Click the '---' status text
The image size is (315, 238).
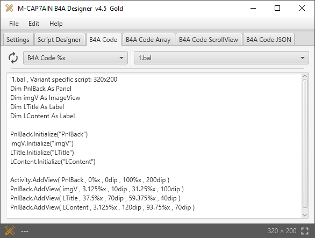(25, 231)
